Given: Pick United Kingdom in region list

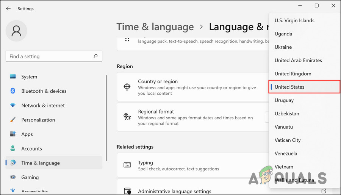Looking at the screenshot, I should 305,74.
